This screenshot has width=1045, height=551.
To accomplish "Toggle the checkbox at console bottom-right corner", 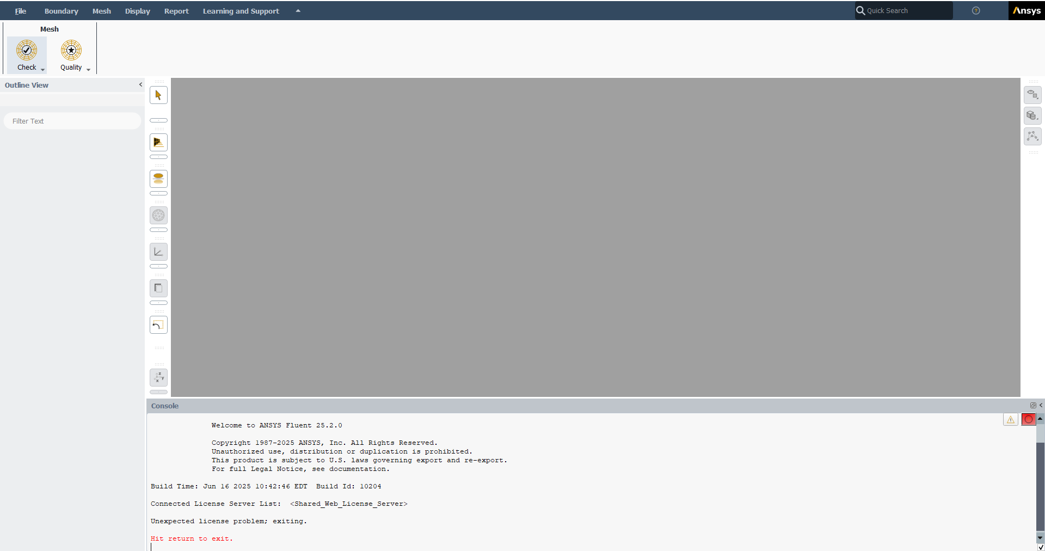I will (1041, 547).
